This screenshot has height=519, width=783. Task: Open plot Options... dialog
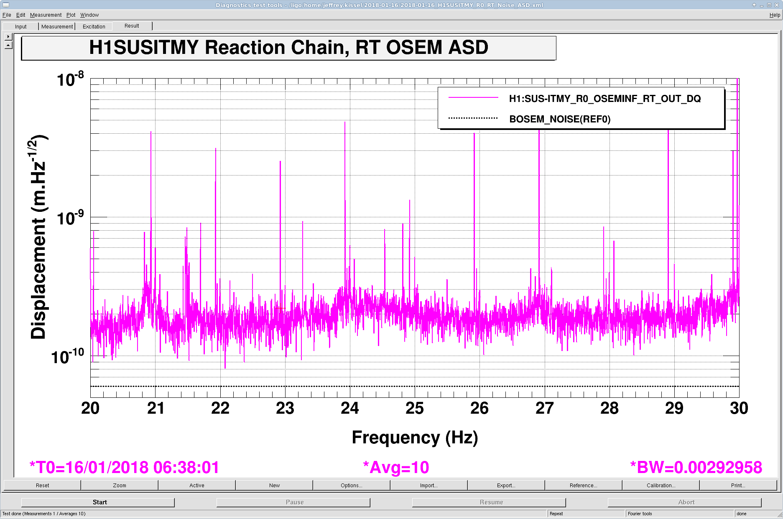(351, 485)
